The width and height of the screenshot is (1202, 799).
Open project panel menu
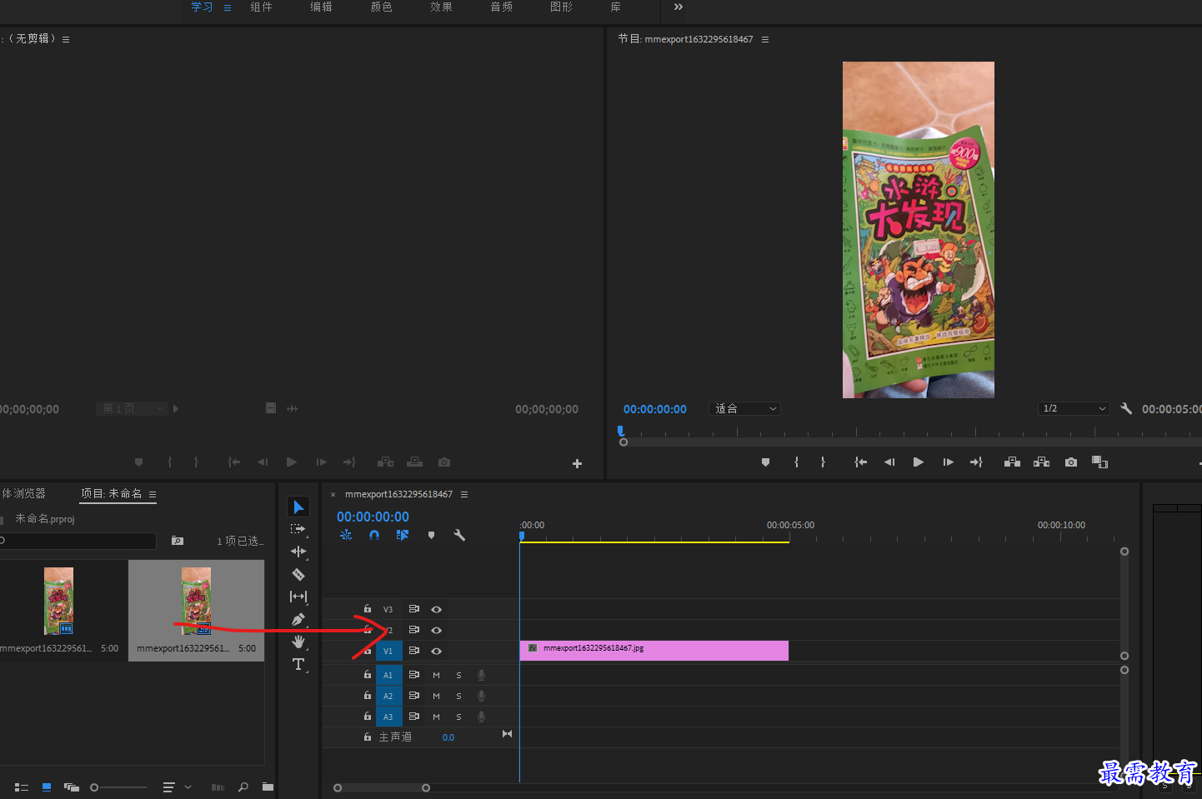click(x=153, y=494)
